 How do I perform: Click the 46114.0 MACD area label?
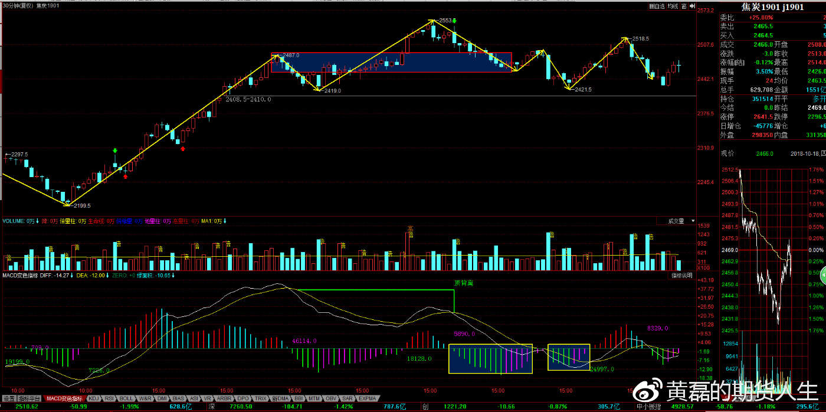(x=304, y=341)
